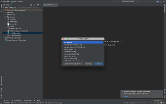This screenshot has height=104, width=166.
Task: Select the STM32test.ioc editor tab
Action: tap(50, 5)
